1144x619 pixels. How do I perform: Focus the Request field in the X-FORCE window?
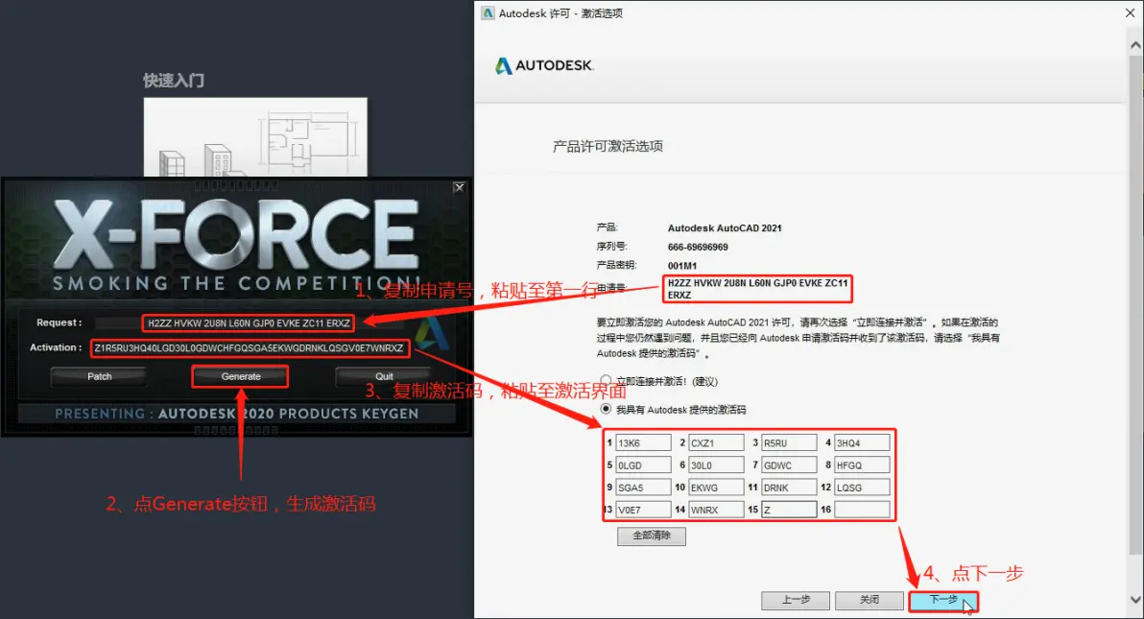249,322
